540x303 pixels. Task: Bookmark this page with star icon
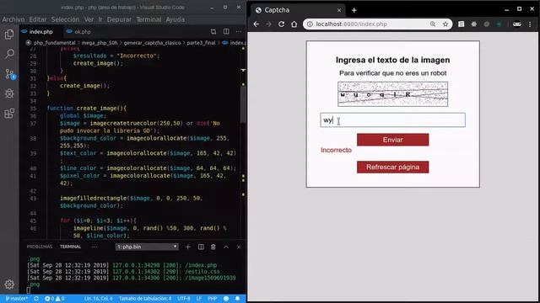tap(445, 24)
